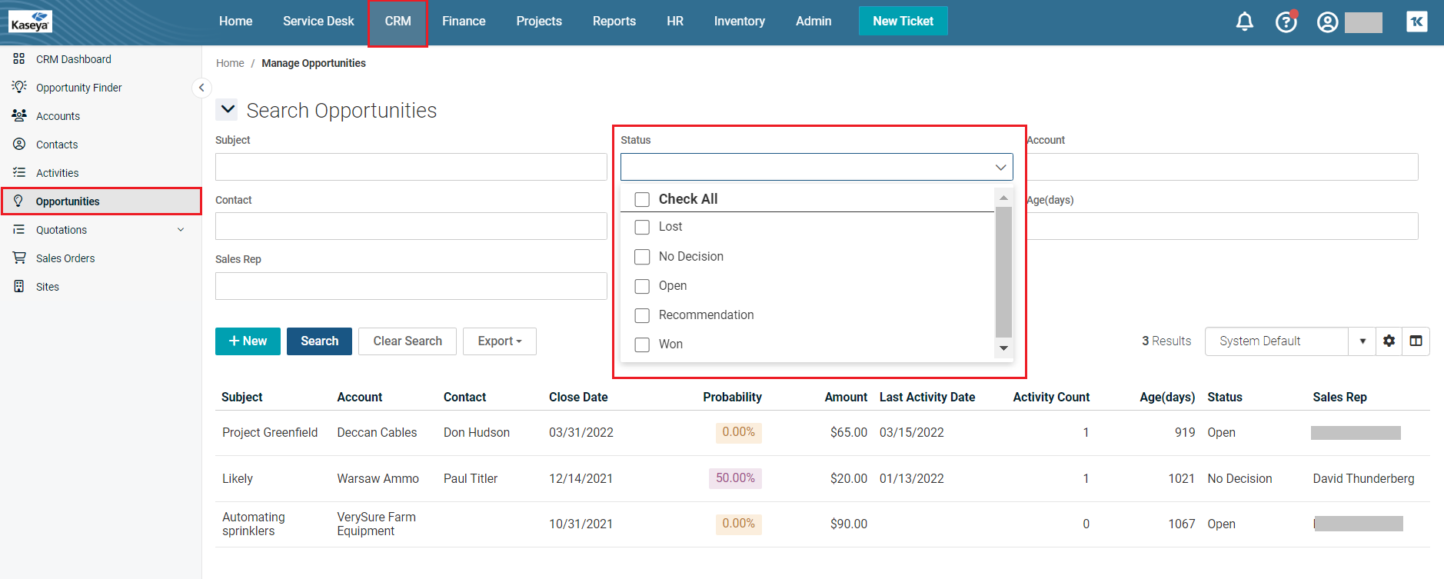The width and height of the screenshot is (1444, 579).
Task: Open the column chooser icon
Action: click(1416, 341)
